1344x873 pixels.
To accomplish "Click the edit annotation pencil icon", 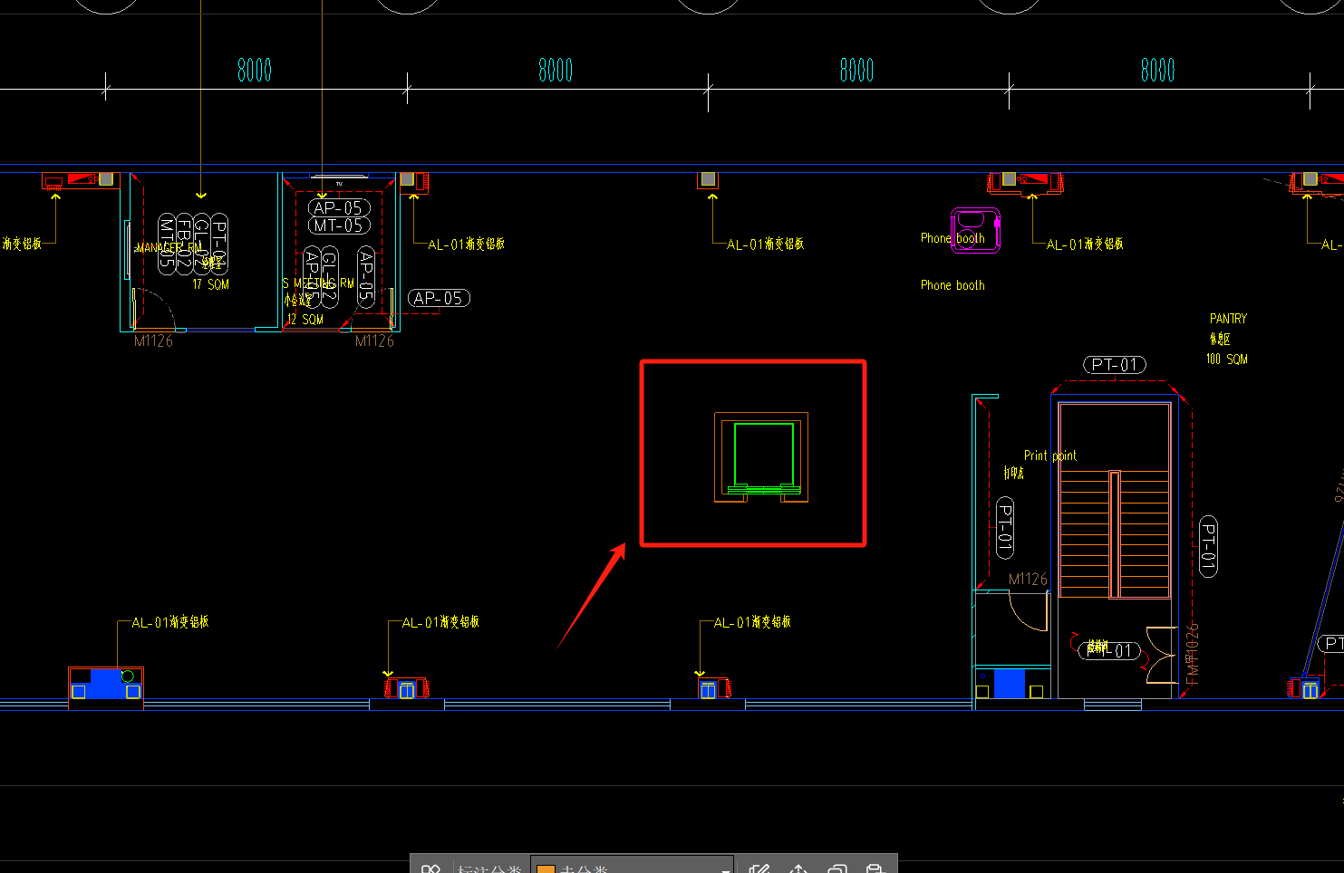I will pyautogui.click(x=759, y=868).
